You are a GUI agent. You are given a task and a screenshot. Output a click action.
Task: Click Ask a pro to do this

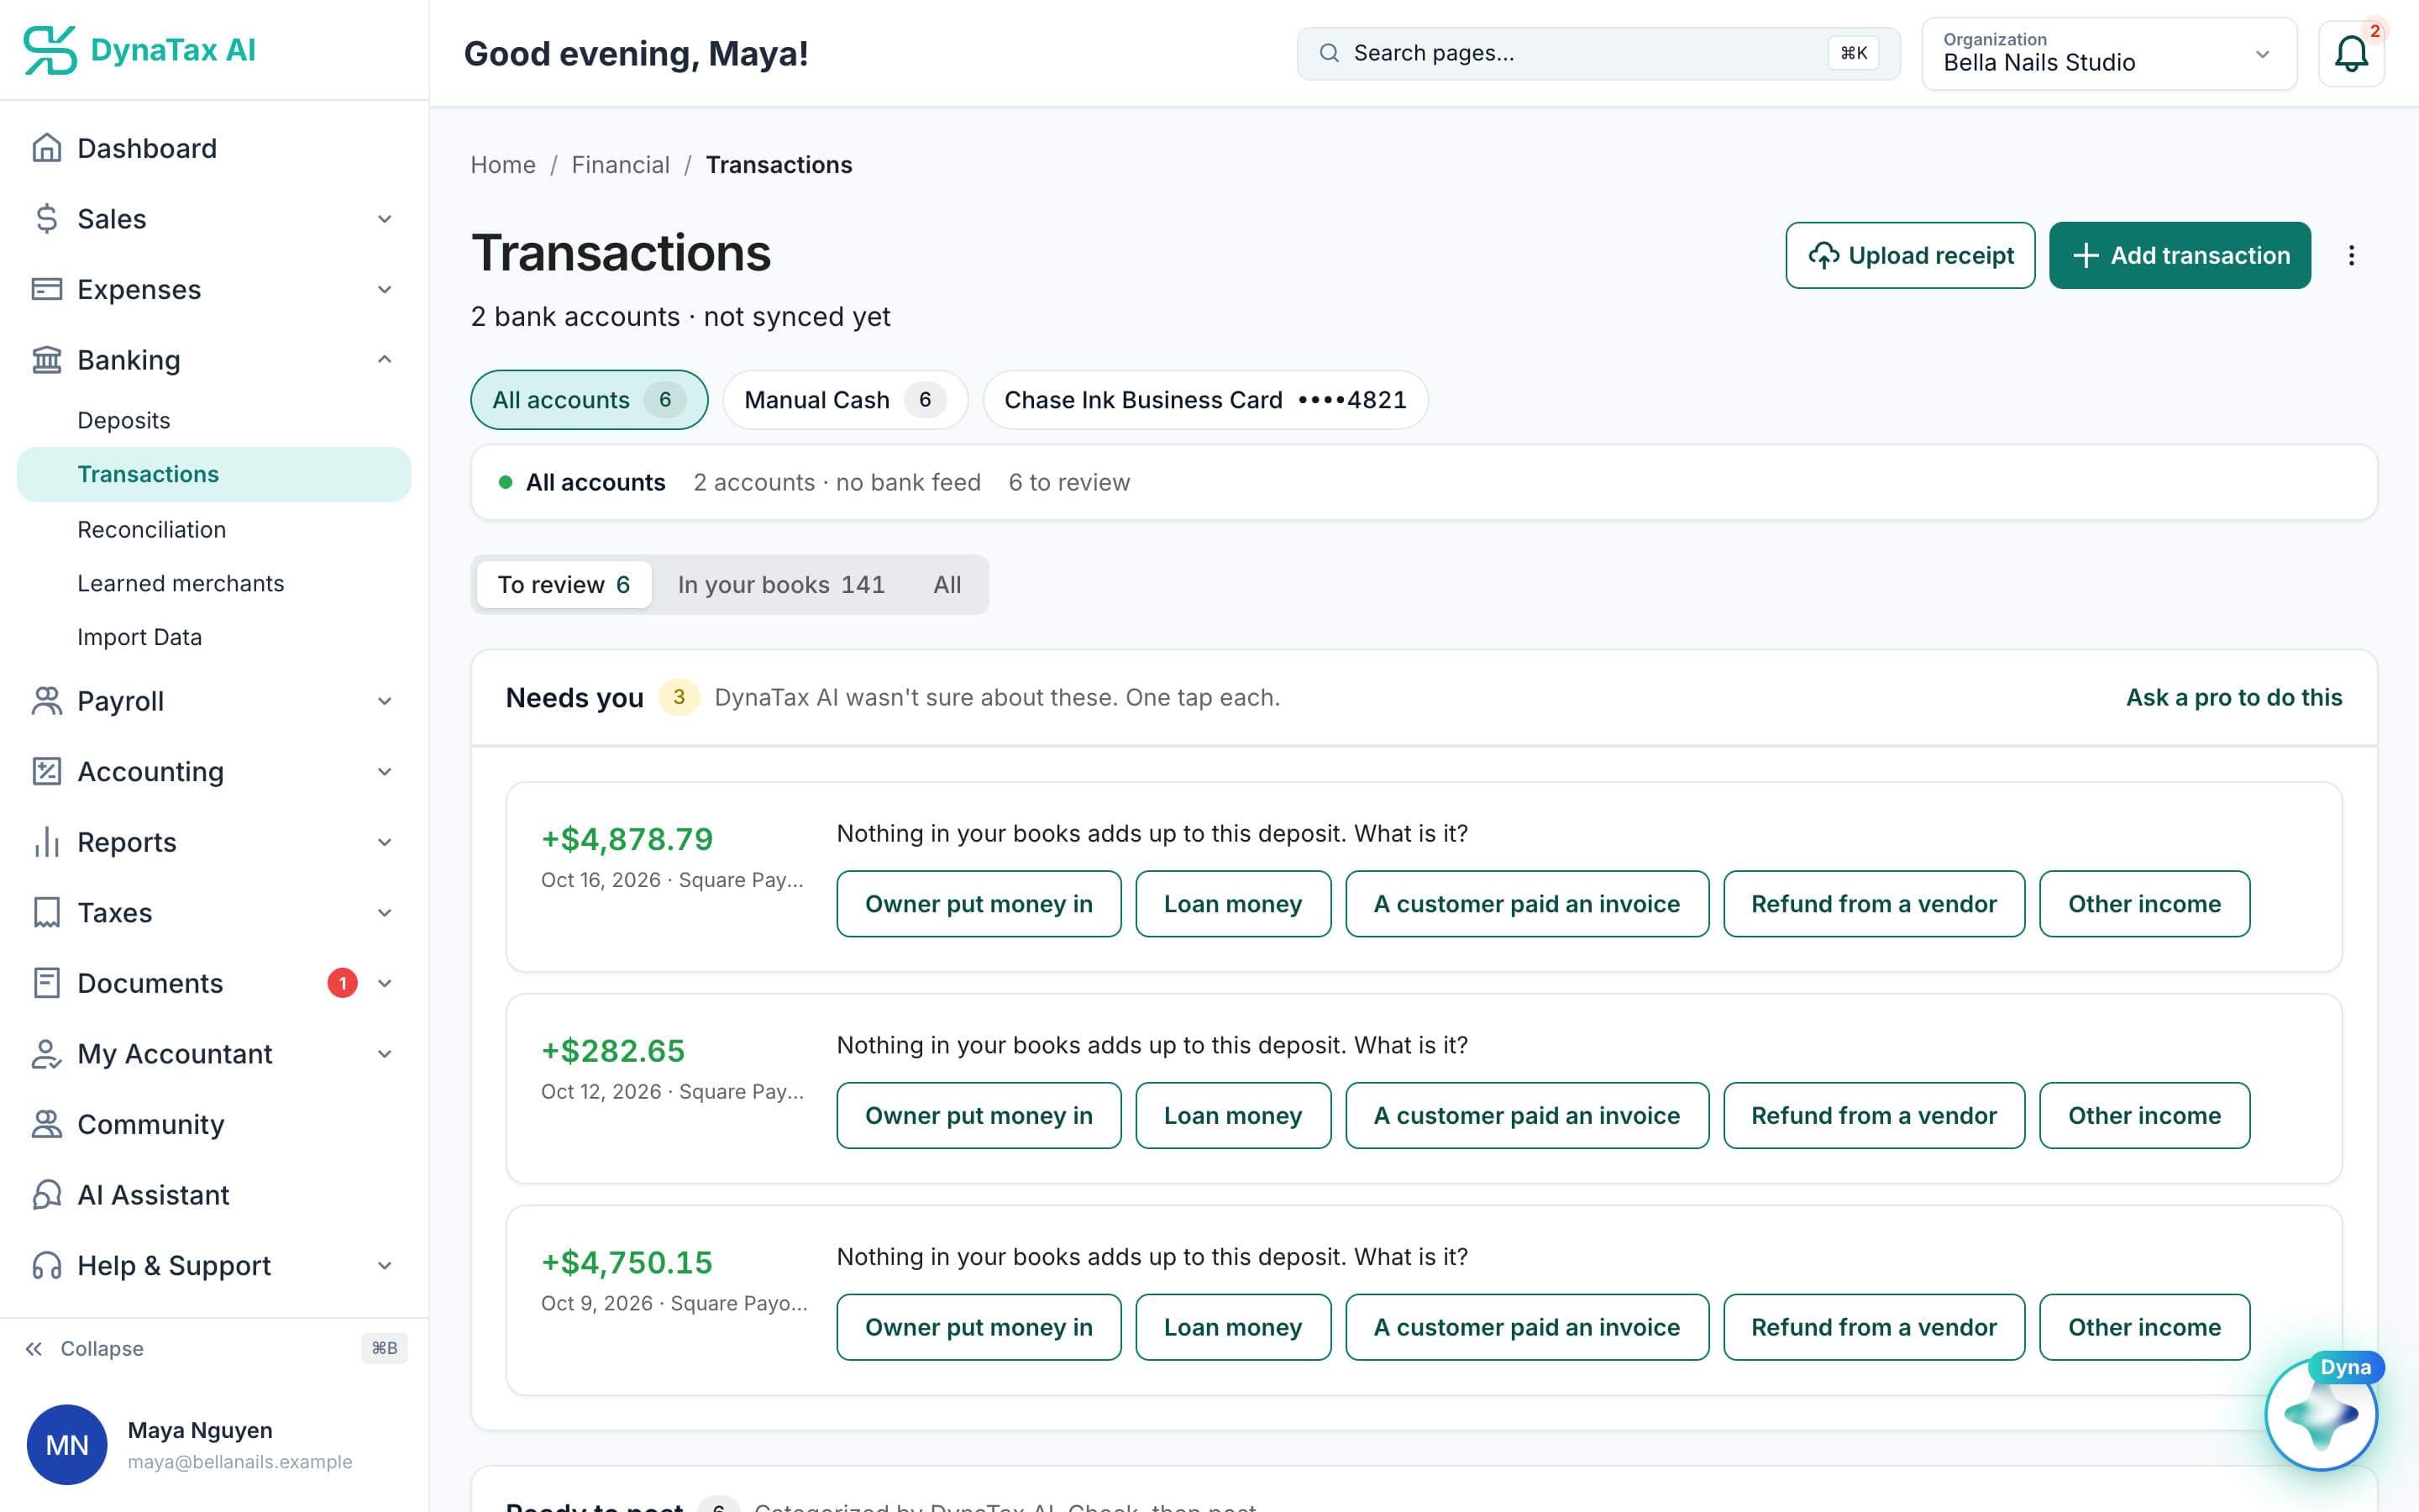[x=2233, y=697]
